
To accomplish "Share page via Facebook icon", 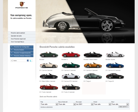I will 28,61.
